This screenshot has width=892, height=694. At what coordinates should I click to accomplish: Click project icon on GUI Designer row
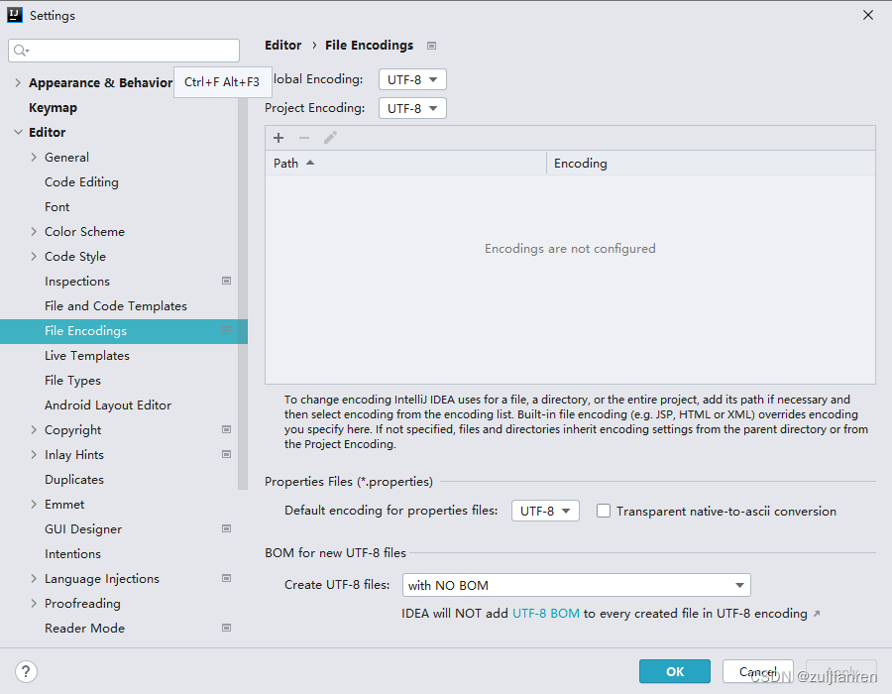[x=226, y=529]
